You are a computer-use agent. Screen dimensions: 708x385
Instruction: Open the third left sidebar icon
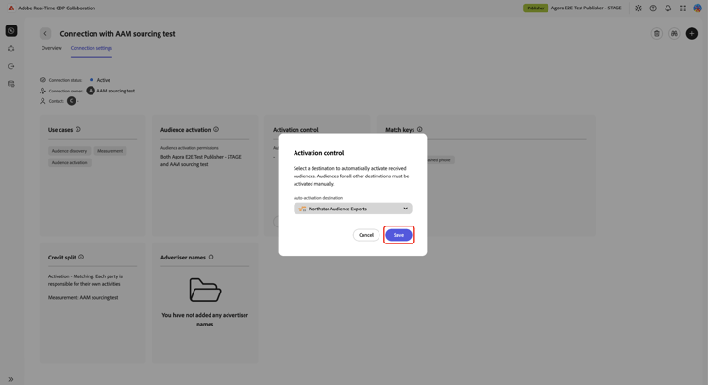coord(11,66)
